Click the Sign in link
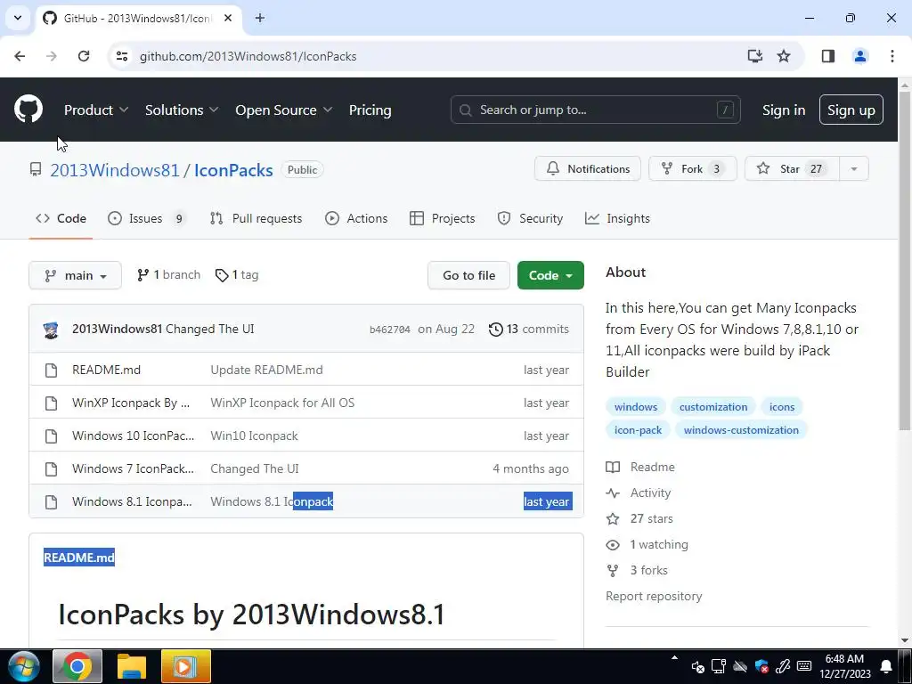The width and height of the screenshot is (912, 684). coord(784,110)
